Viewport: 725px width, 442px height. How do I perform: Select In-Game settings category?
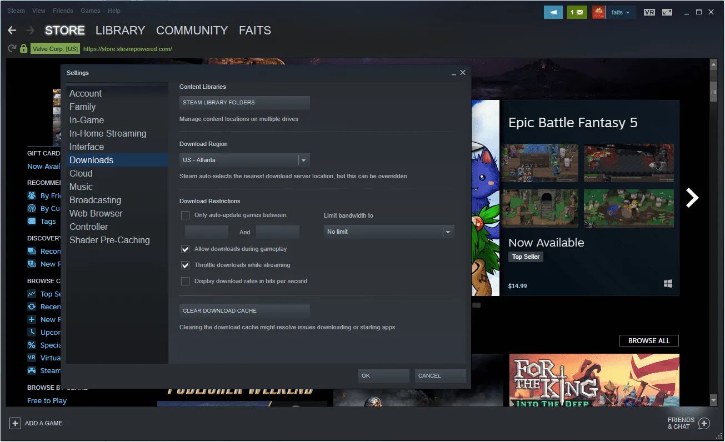click(117, 120)
